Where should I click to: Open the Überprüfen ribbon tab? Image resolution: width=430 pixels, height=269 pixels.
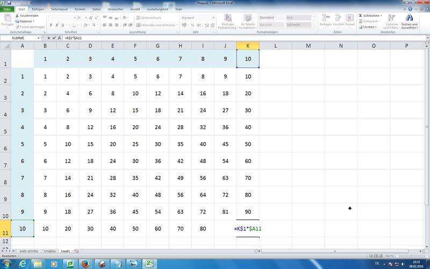(116, 9)
